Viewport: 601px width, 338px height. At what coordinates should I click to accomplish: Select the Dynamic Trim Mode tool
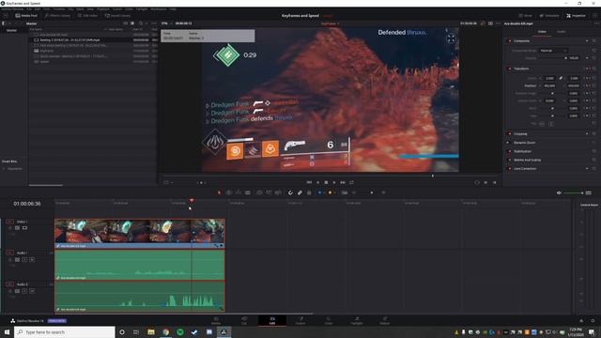click(239, 192)
